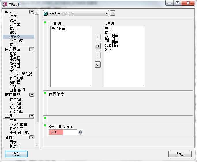This screenshot has height=162, width=197.
Task: Open the 日期/时间 preferences page
Action: click(18, 90)
